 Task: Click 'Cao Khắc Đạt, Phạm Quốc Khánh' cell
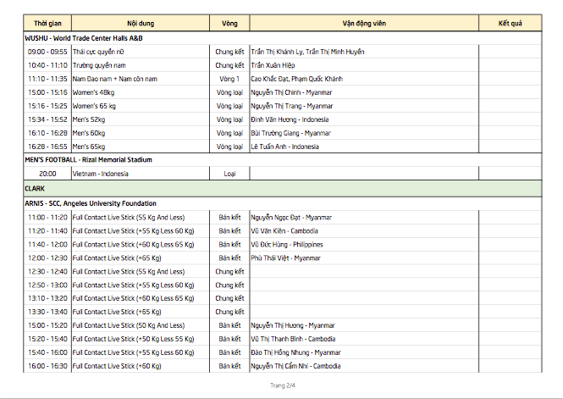[297, 79]
